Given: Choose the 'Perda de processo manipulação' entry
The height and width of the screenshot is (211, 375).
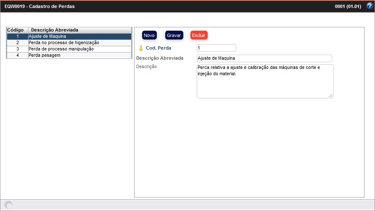Looking at the screenshot, I should tap(80, 49).
